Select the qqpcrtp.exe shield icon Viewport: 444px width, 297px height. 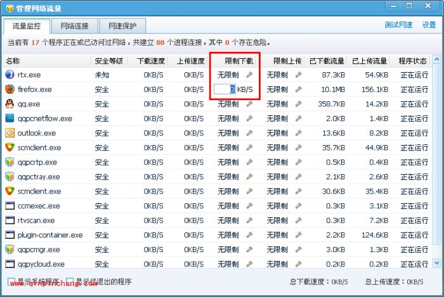10,162
